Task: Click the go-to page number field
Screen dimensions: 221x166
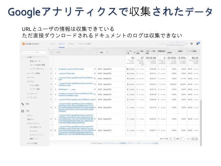Action: point(182,139)
